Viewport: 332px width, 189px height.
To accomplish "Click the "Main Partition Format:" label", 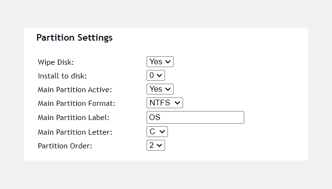I will tap(77, 103).
